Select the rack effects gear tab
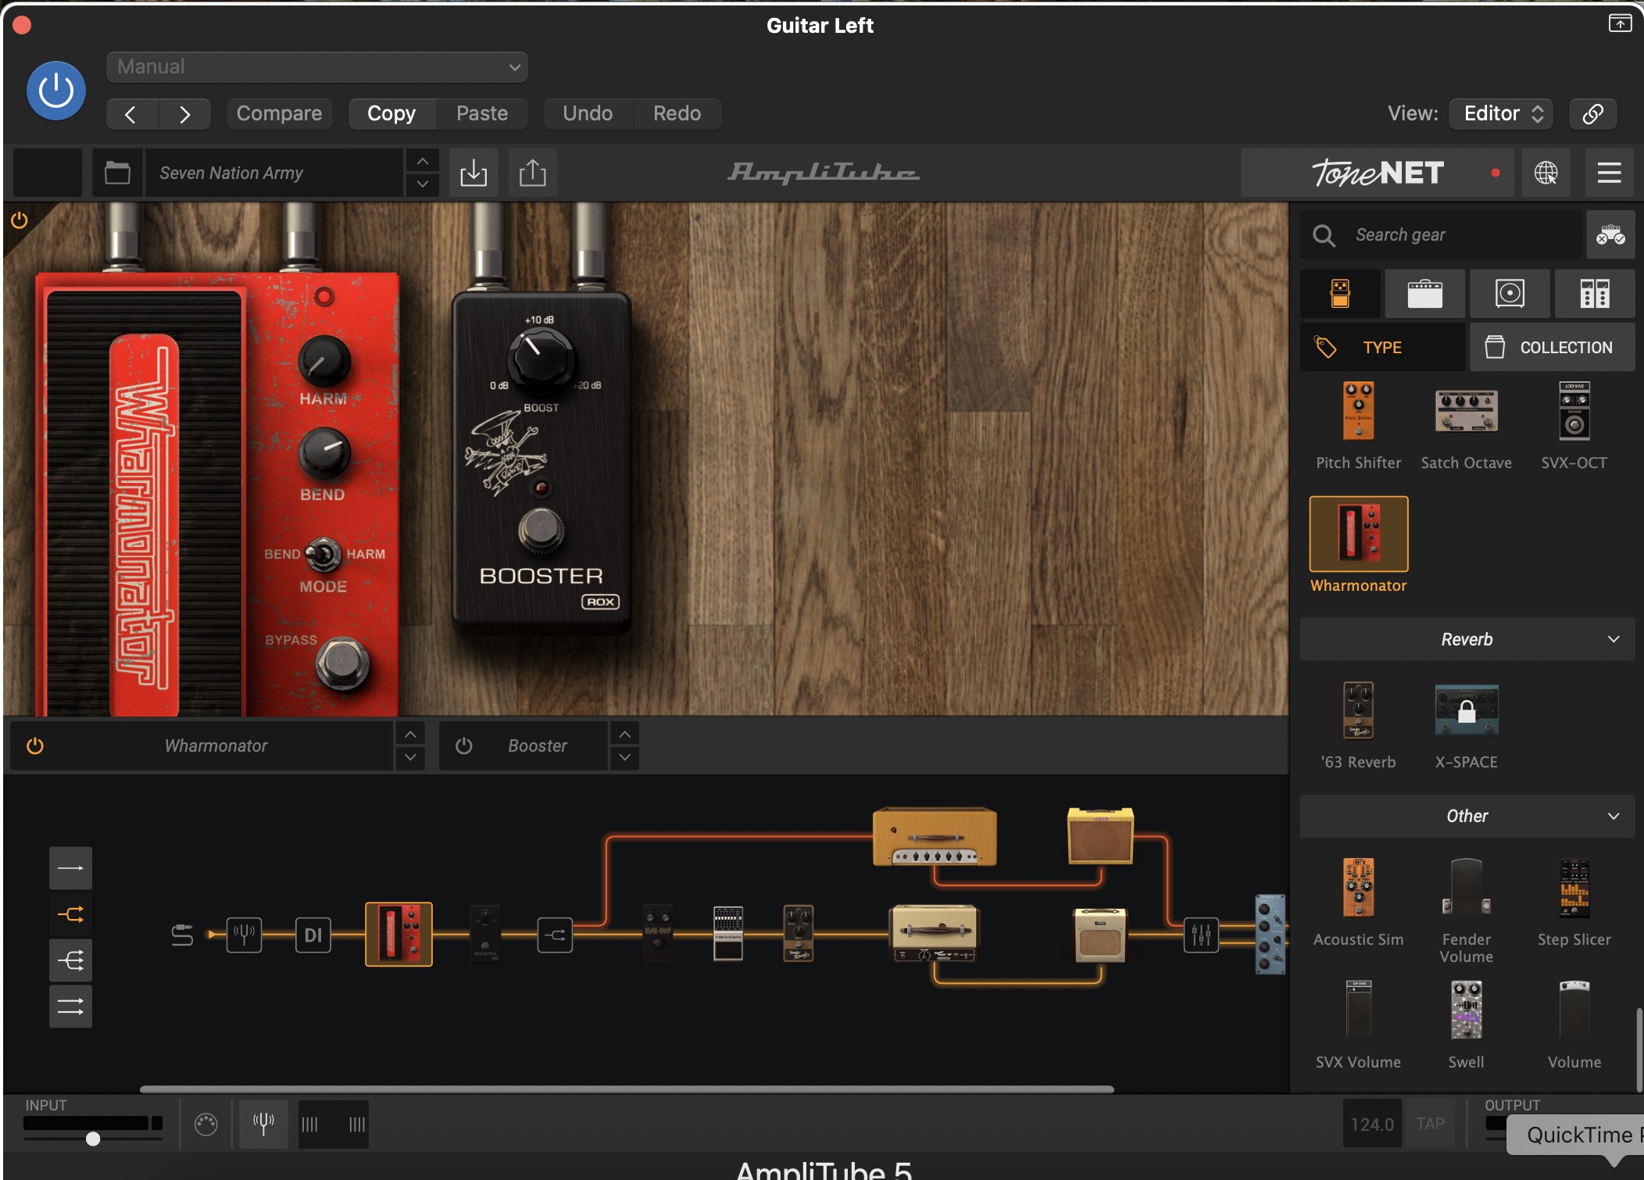The width and height of the screenshot is (1644, 1180). click(x=1595, y=294)
